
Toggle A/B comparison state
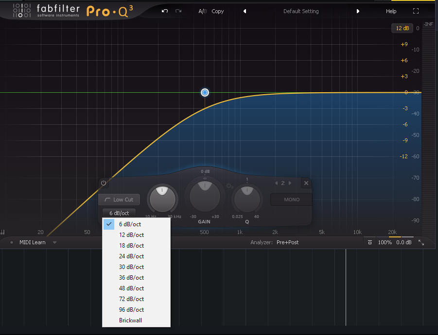pyautogui.click(x=203, y=12)
